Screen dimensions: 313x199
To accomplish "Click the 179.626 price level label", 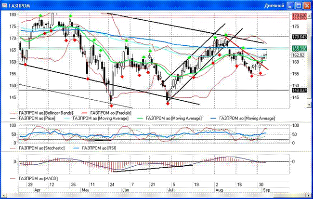I will coord(300,15).
